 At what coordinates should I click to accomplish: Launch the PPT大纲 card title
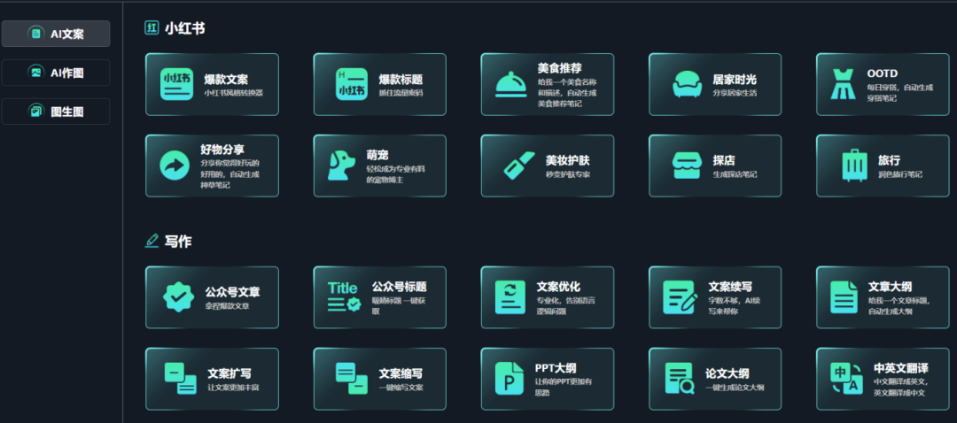[x=556, y=367]
